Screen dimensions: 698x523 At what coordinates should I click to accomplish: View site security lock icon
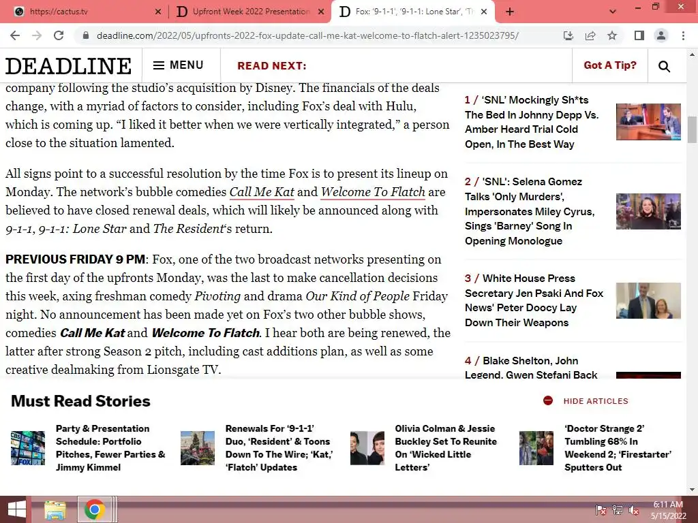tap(86, 35)
